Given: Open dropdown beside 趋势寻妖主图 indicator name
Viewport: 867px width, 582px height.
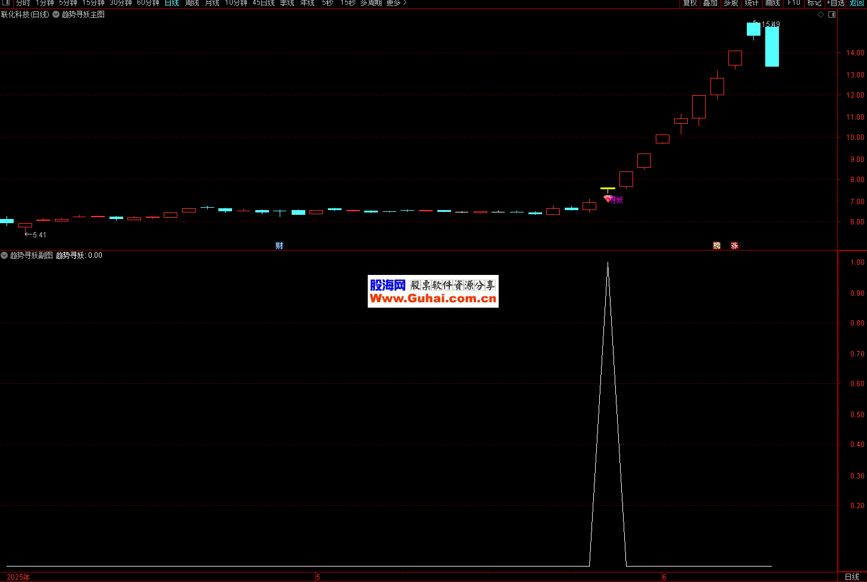Looking at the screenshot, I should point(56,14).
